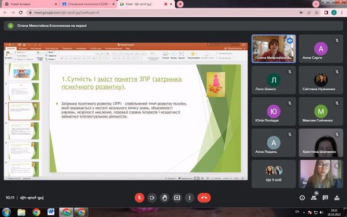
Task: Click the EN language indicator in tray
Action: click(297, 212)
